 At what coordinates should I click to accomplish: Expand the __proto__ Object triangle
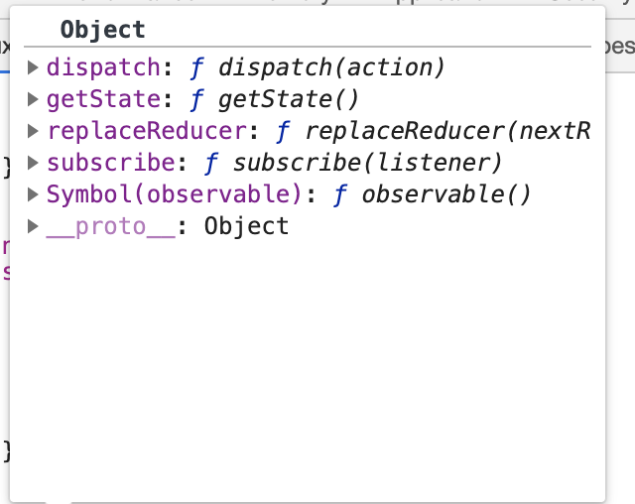pyautogui.click(x=33, y=226)
